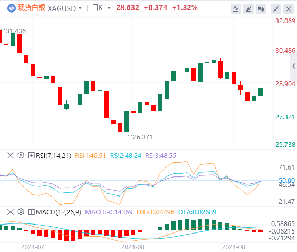
Task: Select the tallest green MACD histogram bar
Action: 187,224
